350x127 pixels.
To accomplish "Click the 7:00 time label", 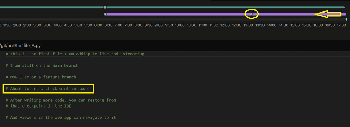I will coord(118,25).
